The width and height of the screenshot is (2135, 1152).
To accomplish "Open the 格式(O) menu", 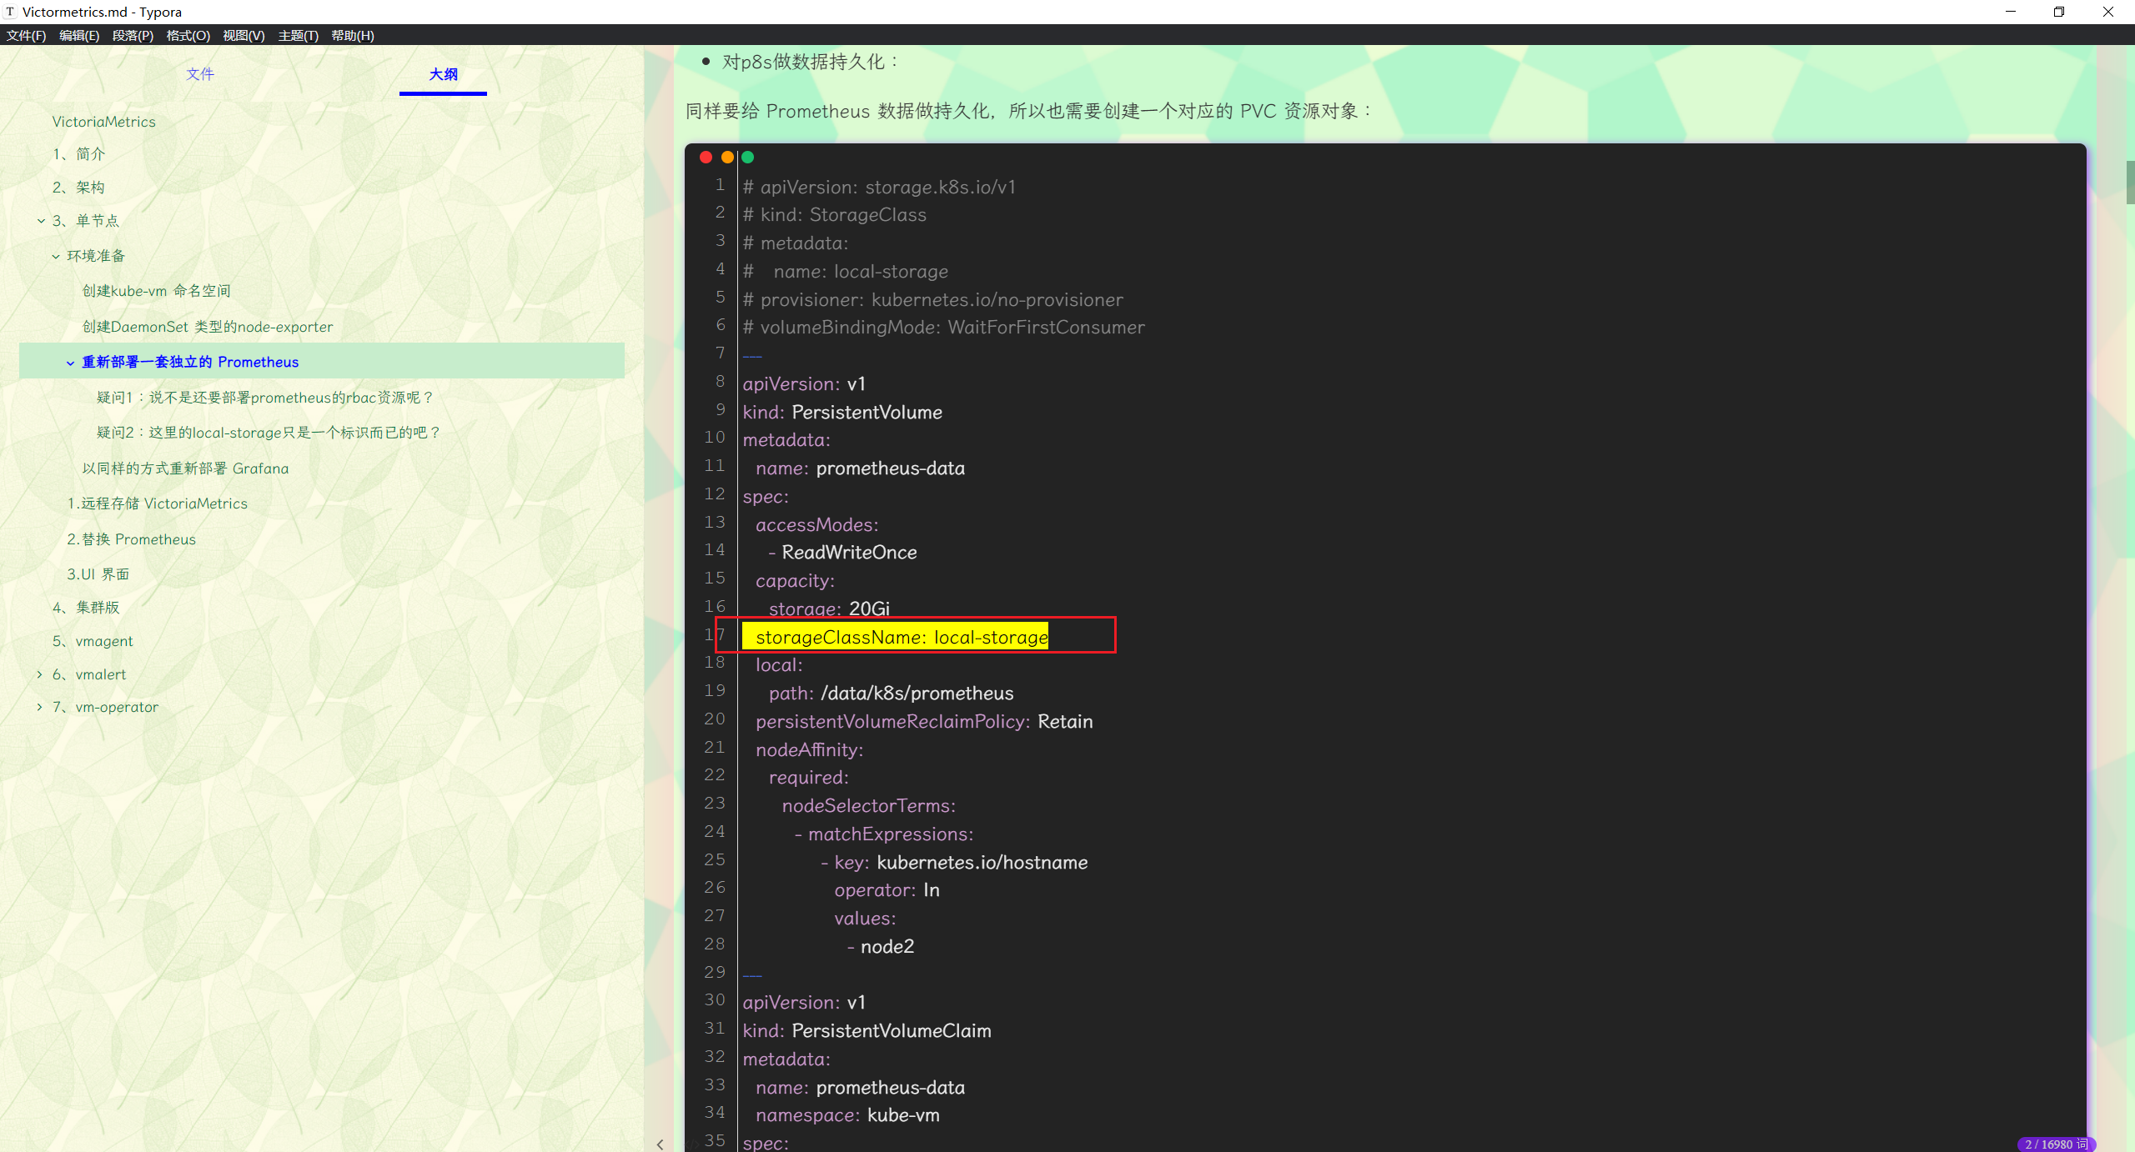I will [188, 35].
